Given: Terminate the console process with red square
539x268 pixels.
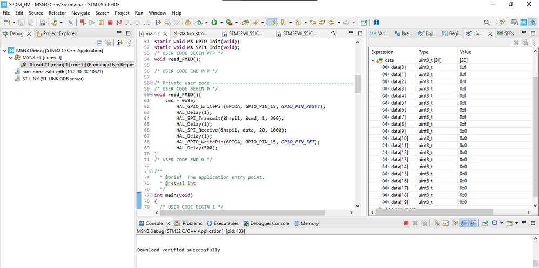Looking at the screenshot, I should pyautogui.click(x=406, y=223).
